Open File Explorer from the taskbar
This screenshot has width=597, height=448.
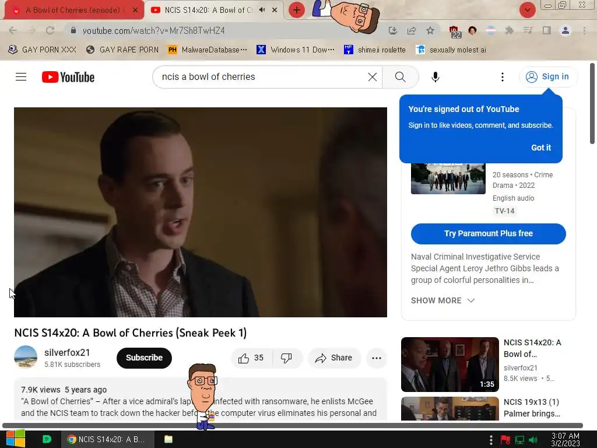pyautogui.click(x=168, y=439)
